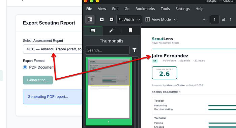Click the zoom in plus icon
Viewport: 236px width, 128px height.
tap(102, 20)
